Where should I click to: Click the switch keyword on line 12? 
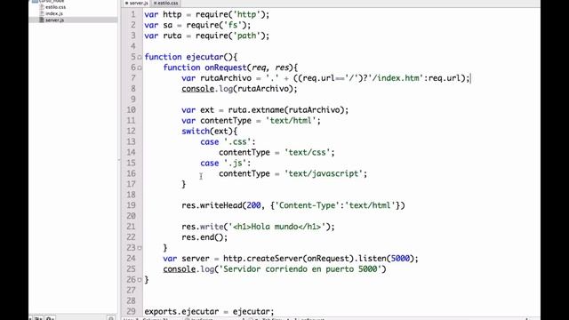point(196,131)
